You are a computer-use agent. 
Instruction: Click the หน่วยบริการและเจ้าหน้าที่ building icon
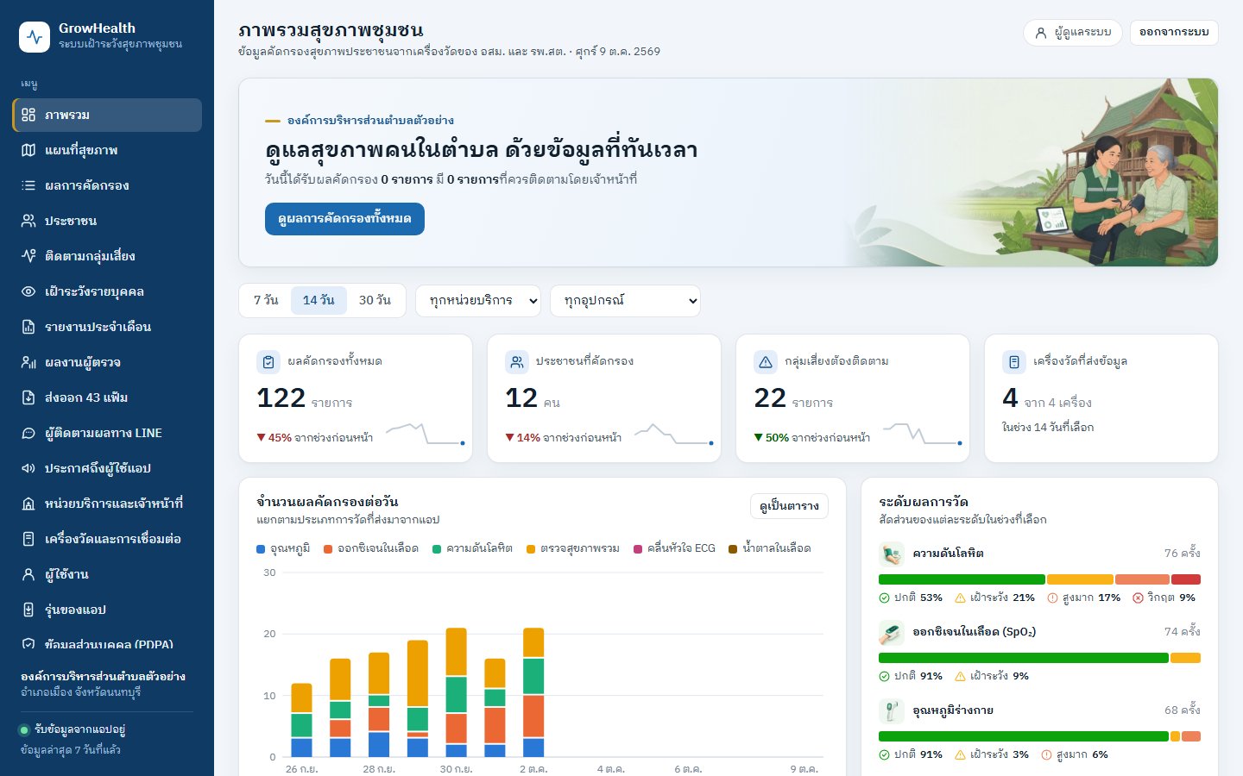(28, 504)
